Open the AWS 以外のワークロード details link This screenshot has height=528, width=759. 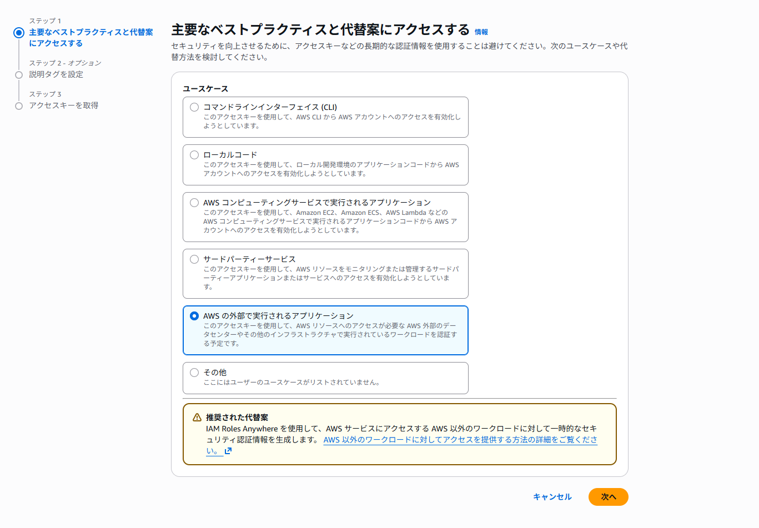tap(460, 440)
